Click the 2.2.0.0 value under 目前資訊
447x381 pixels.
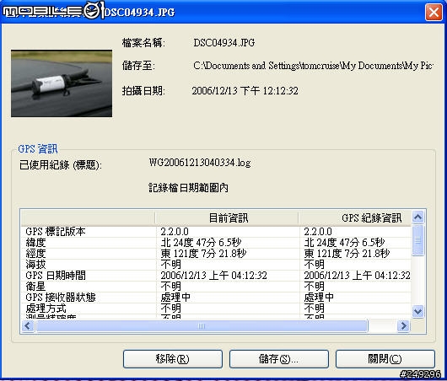click(175, 232)
